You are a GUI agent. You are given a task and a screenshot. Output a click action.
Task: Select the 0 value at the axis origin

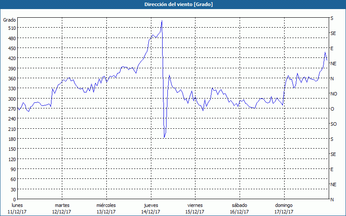[15, 200]
